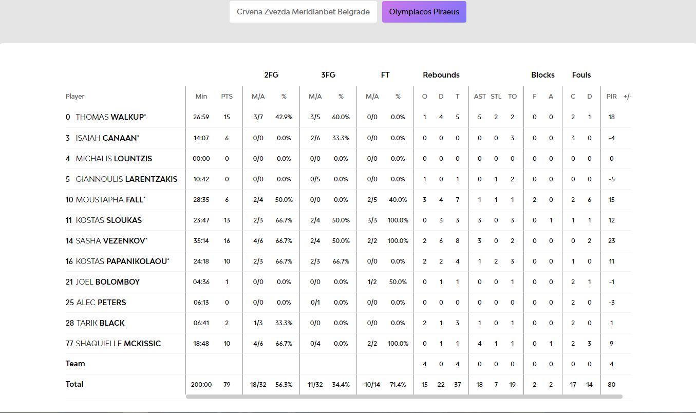The width and height of the screenshot is (696, 413).
Task: Open Moustapha Fall player page
Action: click(109, 199)
